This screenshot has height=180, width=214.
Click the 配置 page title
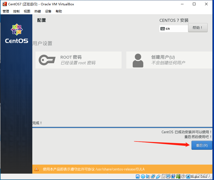point(42,20)
